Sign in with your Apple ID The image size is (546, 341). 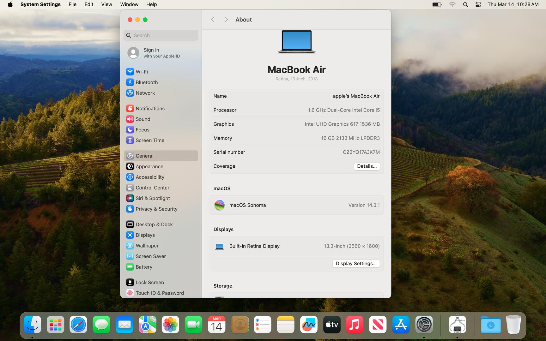[161, 53]
